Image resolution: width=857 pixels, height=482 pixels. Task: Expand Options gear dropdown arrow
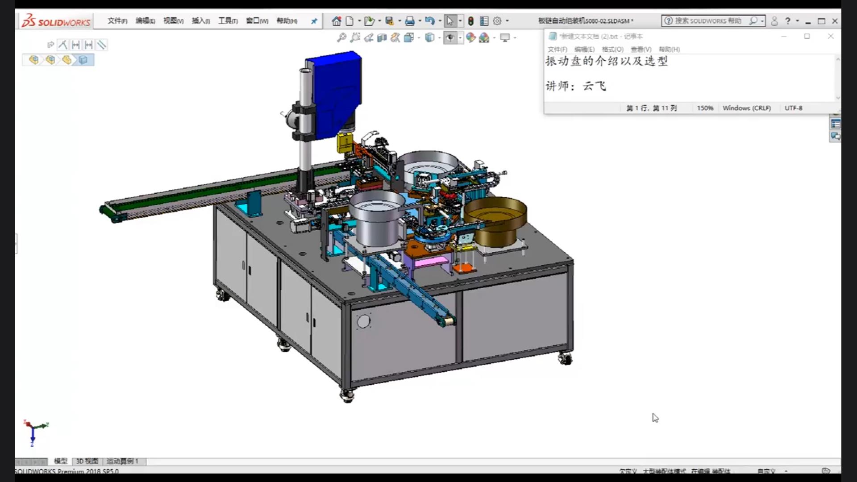coord(507,21)
